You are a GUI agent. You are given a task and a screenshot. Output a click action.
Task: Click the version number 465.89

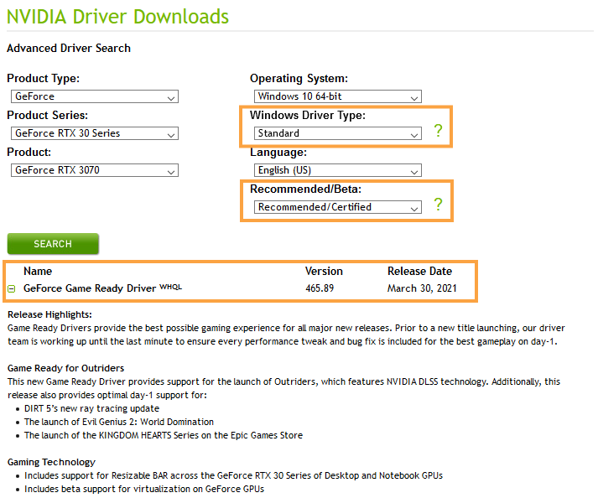click(320, 288)
